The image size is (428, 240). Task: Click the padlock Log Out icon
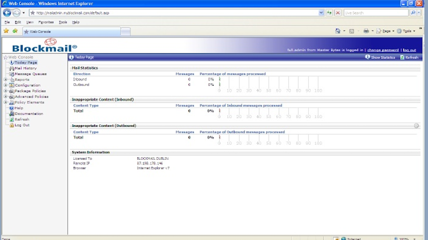pyautogui.click(x=12, y=125)
